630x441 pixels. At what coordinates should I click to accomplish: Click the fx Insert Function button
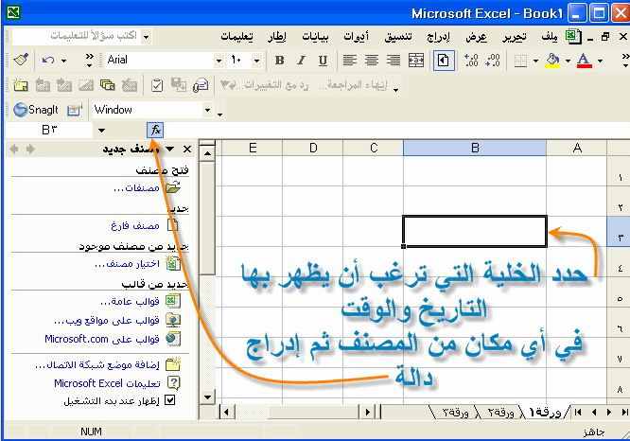pyautogui.click(x=155, y=131)
